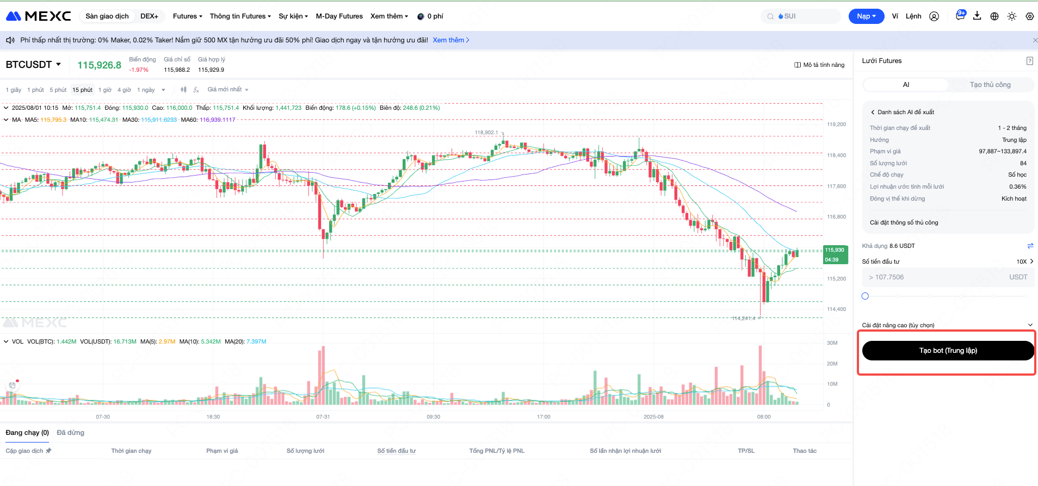Switch to the Đã dừng tab

(x=71, y=433)
